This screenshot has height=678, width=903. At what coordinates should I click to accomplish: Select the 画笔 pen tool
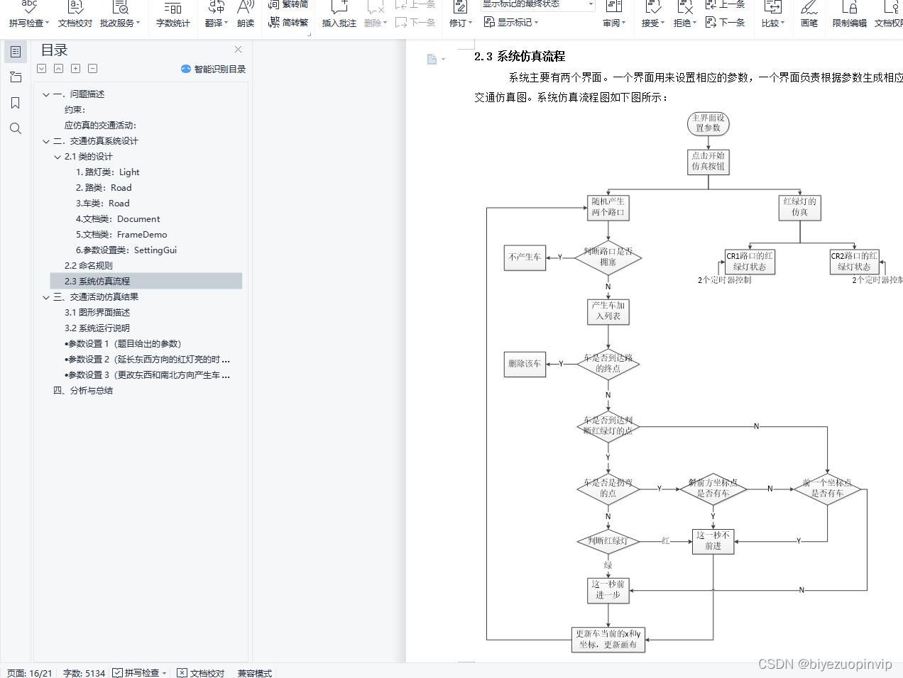click(x=809, y=15)
